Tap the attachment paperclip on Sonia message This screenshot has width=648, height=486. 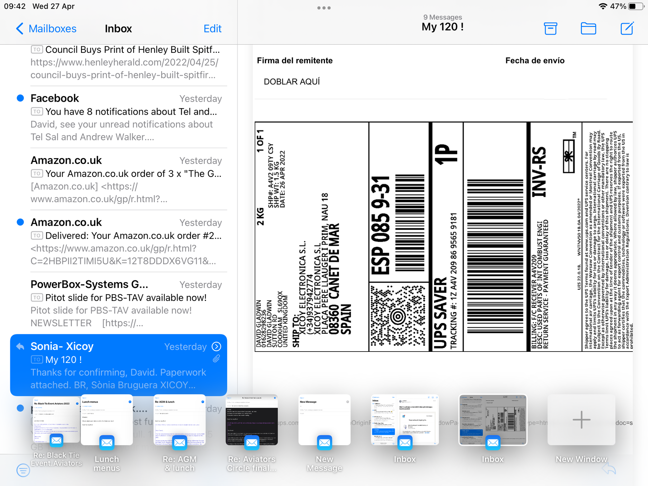[216, 359]
